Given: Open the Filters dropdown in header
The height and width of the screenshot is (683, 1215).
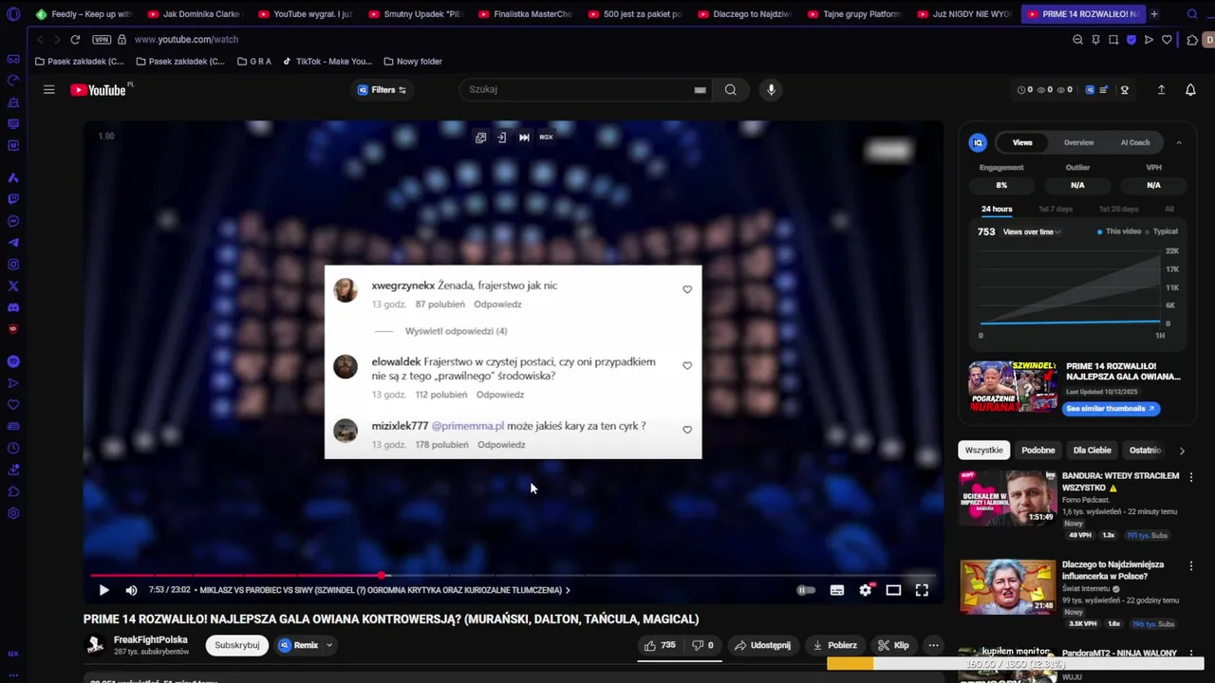Looking at the screenshot, I should [x=383, y=90].
